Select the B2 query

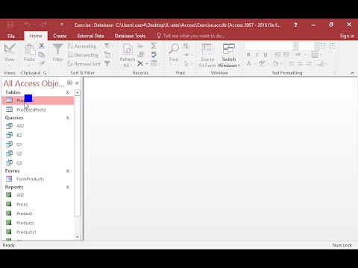pyautogui.click(x=38, y=135)
